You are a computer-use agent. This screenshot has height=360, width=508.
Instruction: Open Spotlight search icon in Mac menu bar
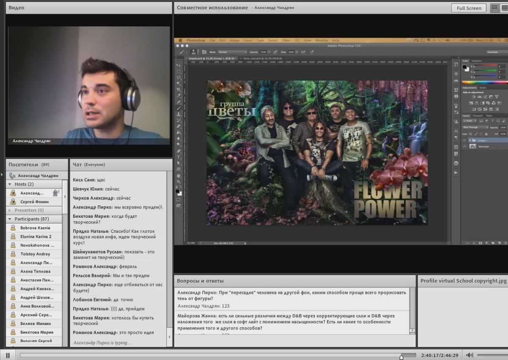pos(500,40)
